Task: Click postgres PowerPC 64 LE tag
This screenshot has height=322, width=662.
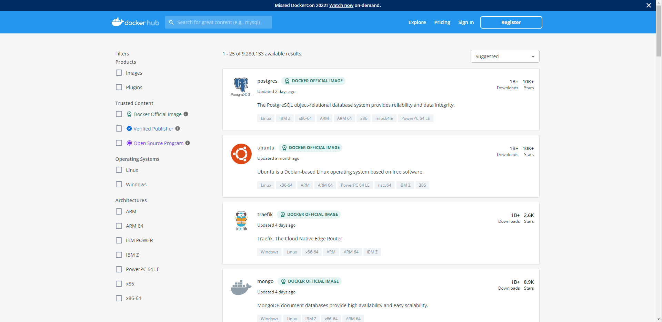Action: coord(415,118)
